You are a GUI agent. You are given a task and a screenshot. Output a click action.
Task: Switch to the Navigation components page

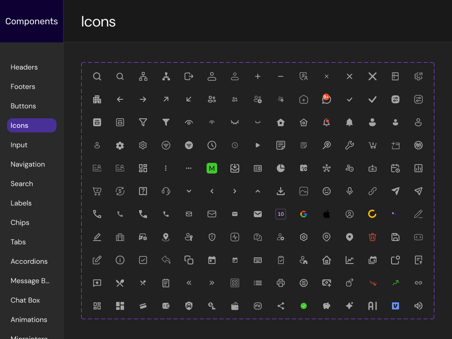pyautogui.click(x=28, y=164)
